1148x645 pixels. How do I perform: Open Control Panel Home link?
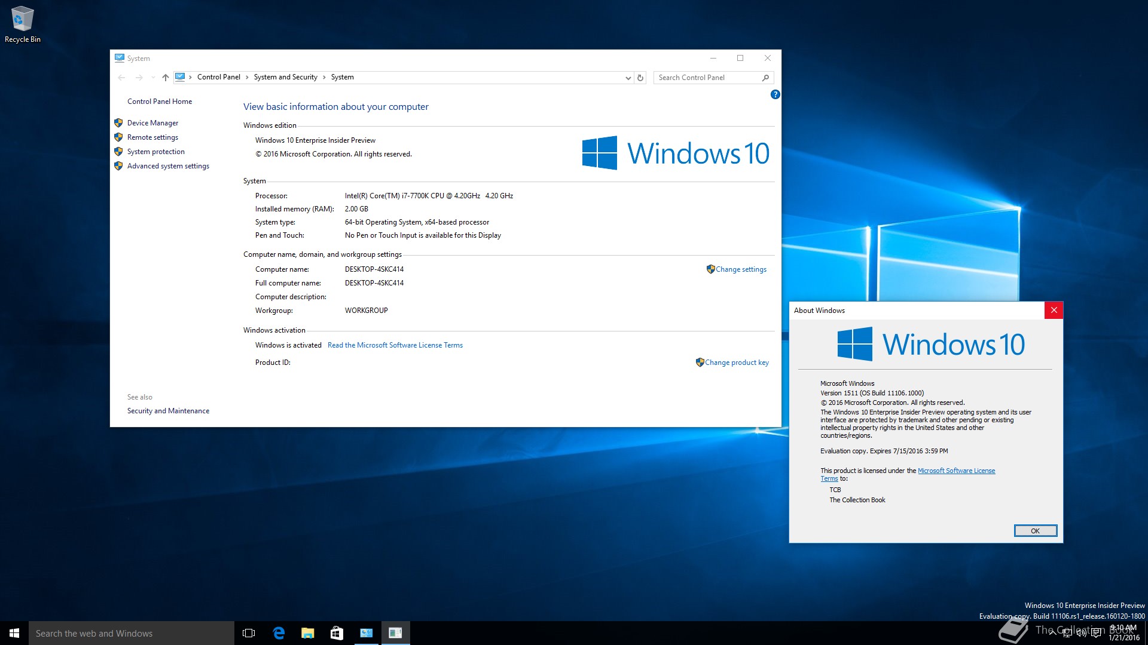[160, 102]
